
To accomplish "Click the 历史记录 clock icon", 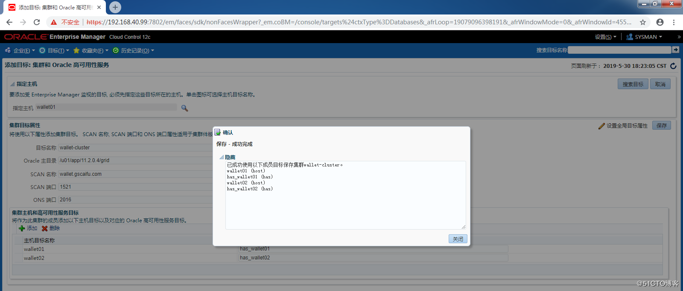I will pyautogui.click(x=116, y=50).
